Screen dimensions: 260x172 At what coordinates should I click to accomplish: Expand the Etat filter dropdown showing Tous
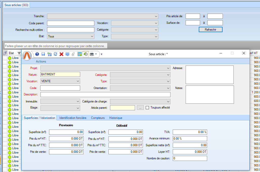coord(92,36)
